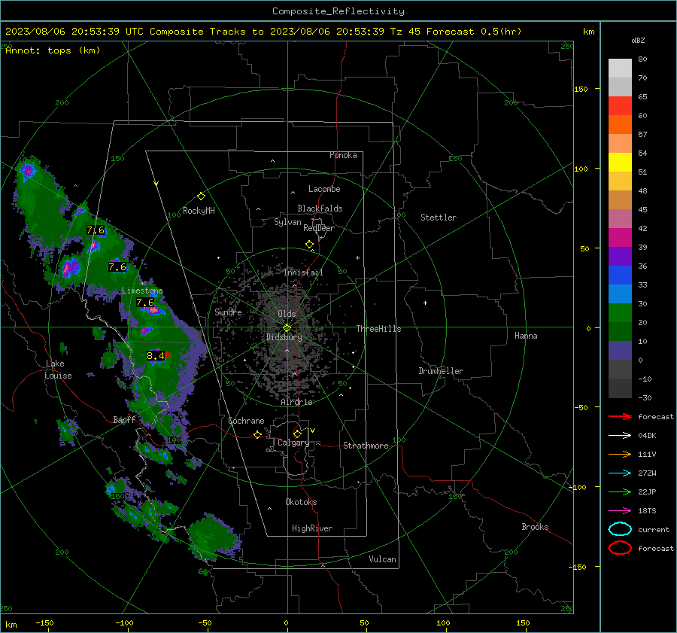Viewport: 677px width, 633px height.
Task: Click the Lacombe town label
Action: tap(324, 189)
